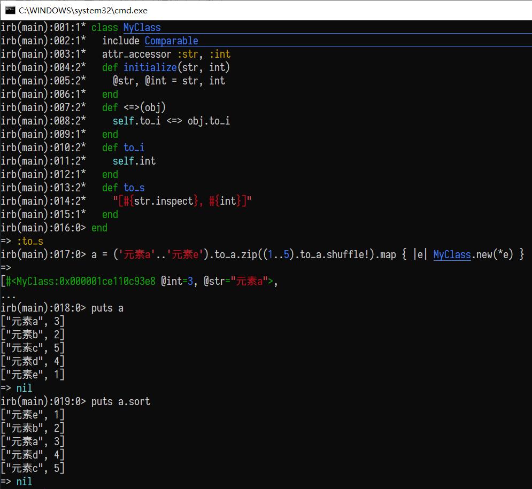The height and width of the screenshot is (489, 532).
Task: Click the cmd.exe icon in the title bar
Action: coord(10,10)
